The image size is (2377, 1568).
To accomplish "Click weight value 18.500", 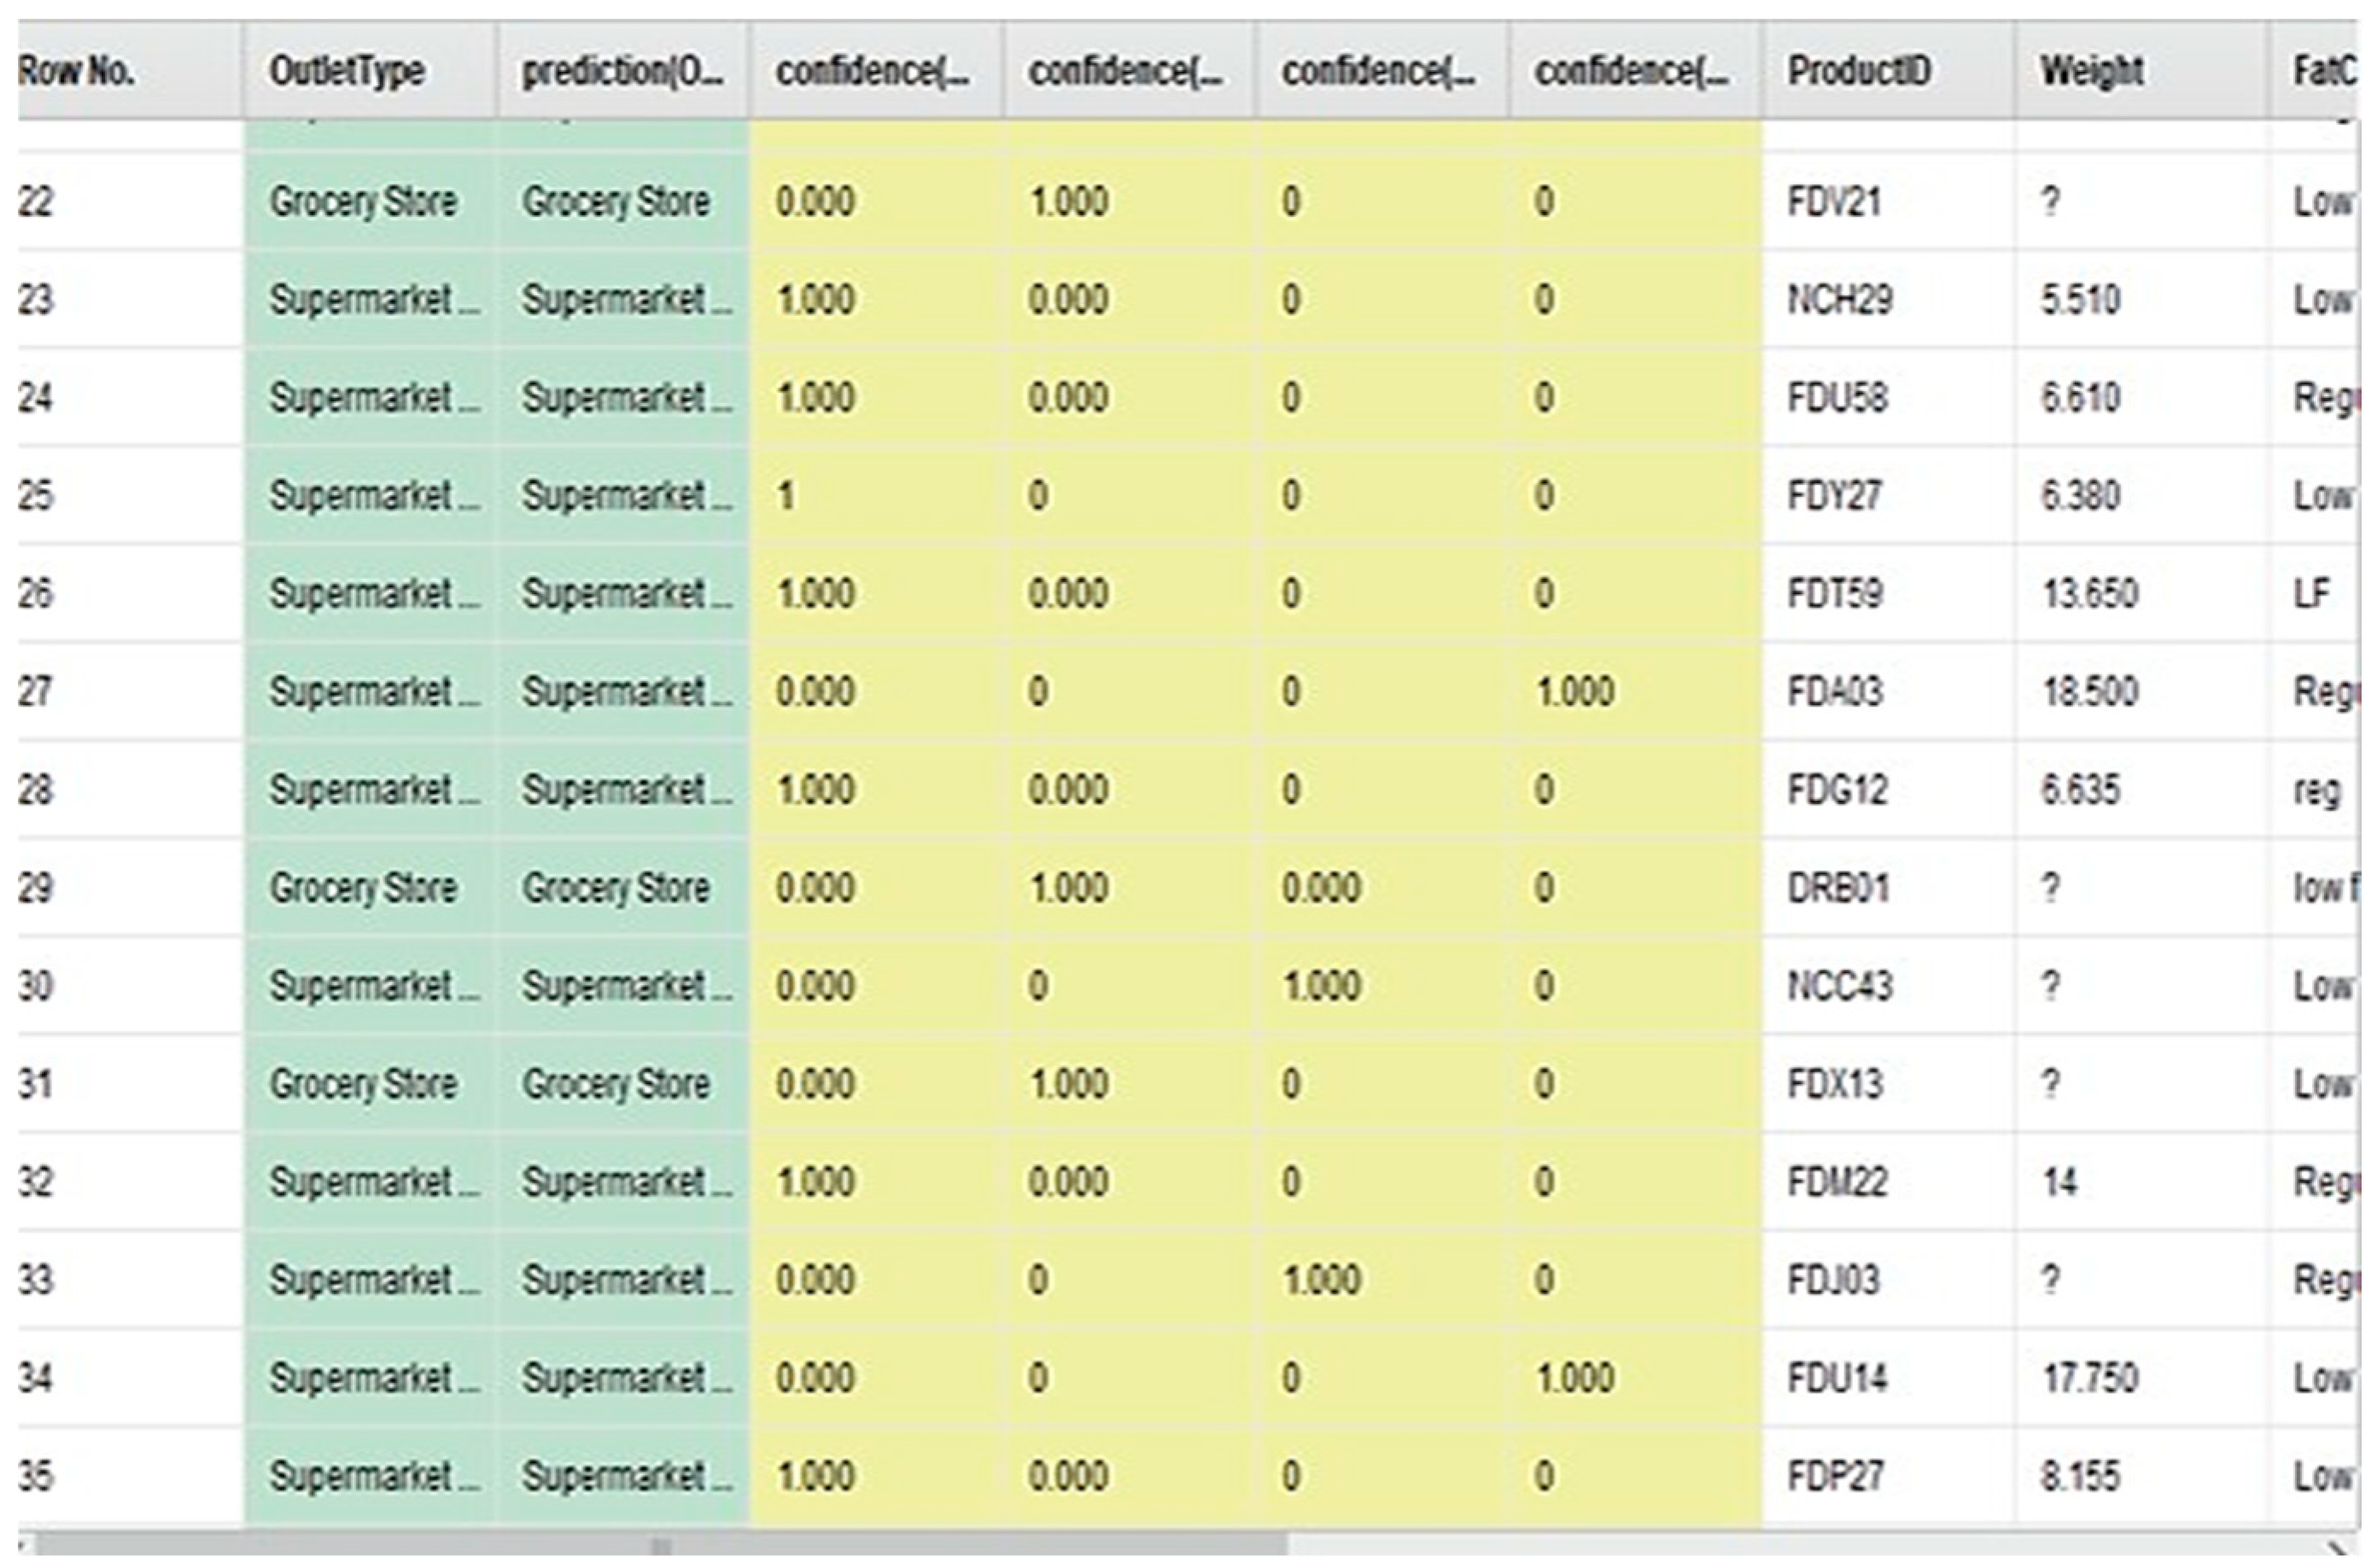I will click(x=2089, y=692).
